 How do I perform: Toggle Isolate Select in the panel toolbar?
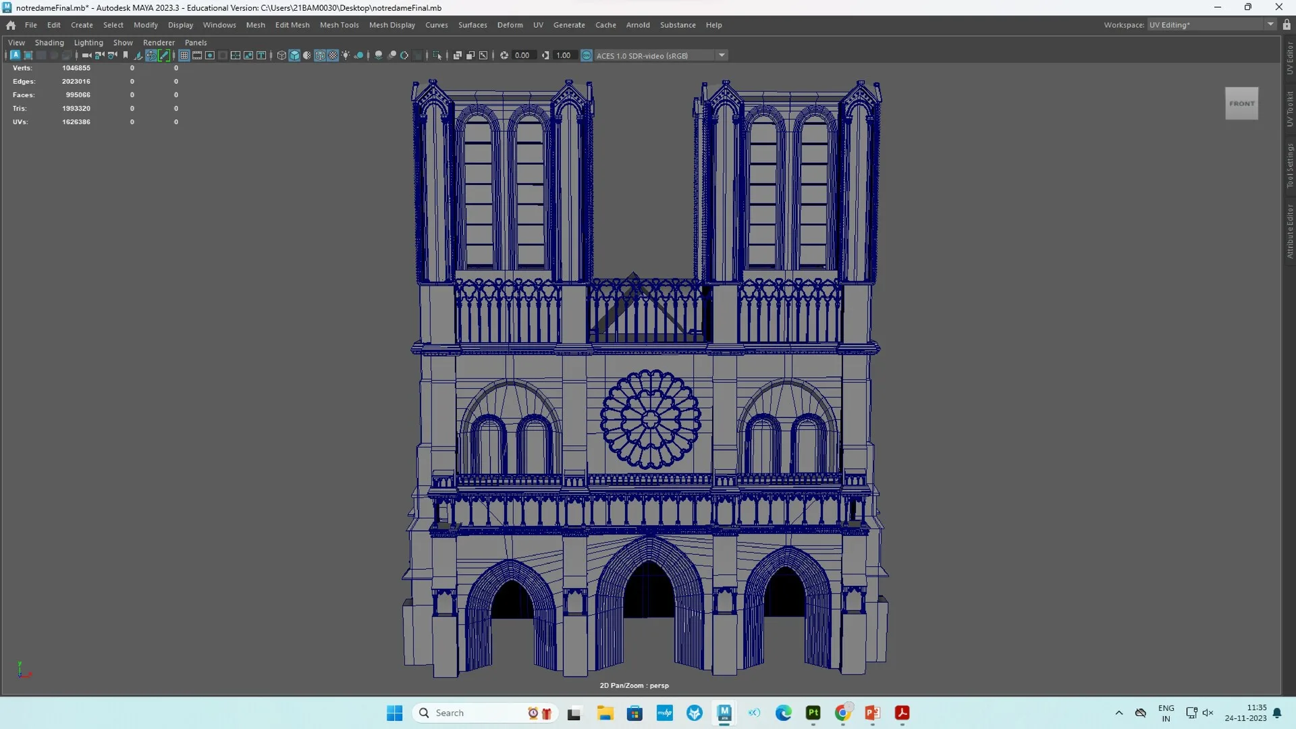[437, 55]
